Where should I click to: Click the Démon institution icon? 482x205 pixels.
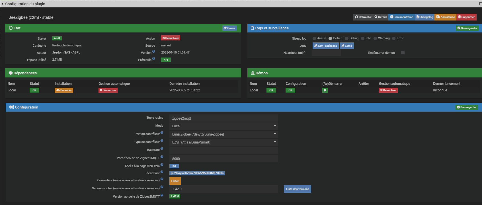[253, 73]
